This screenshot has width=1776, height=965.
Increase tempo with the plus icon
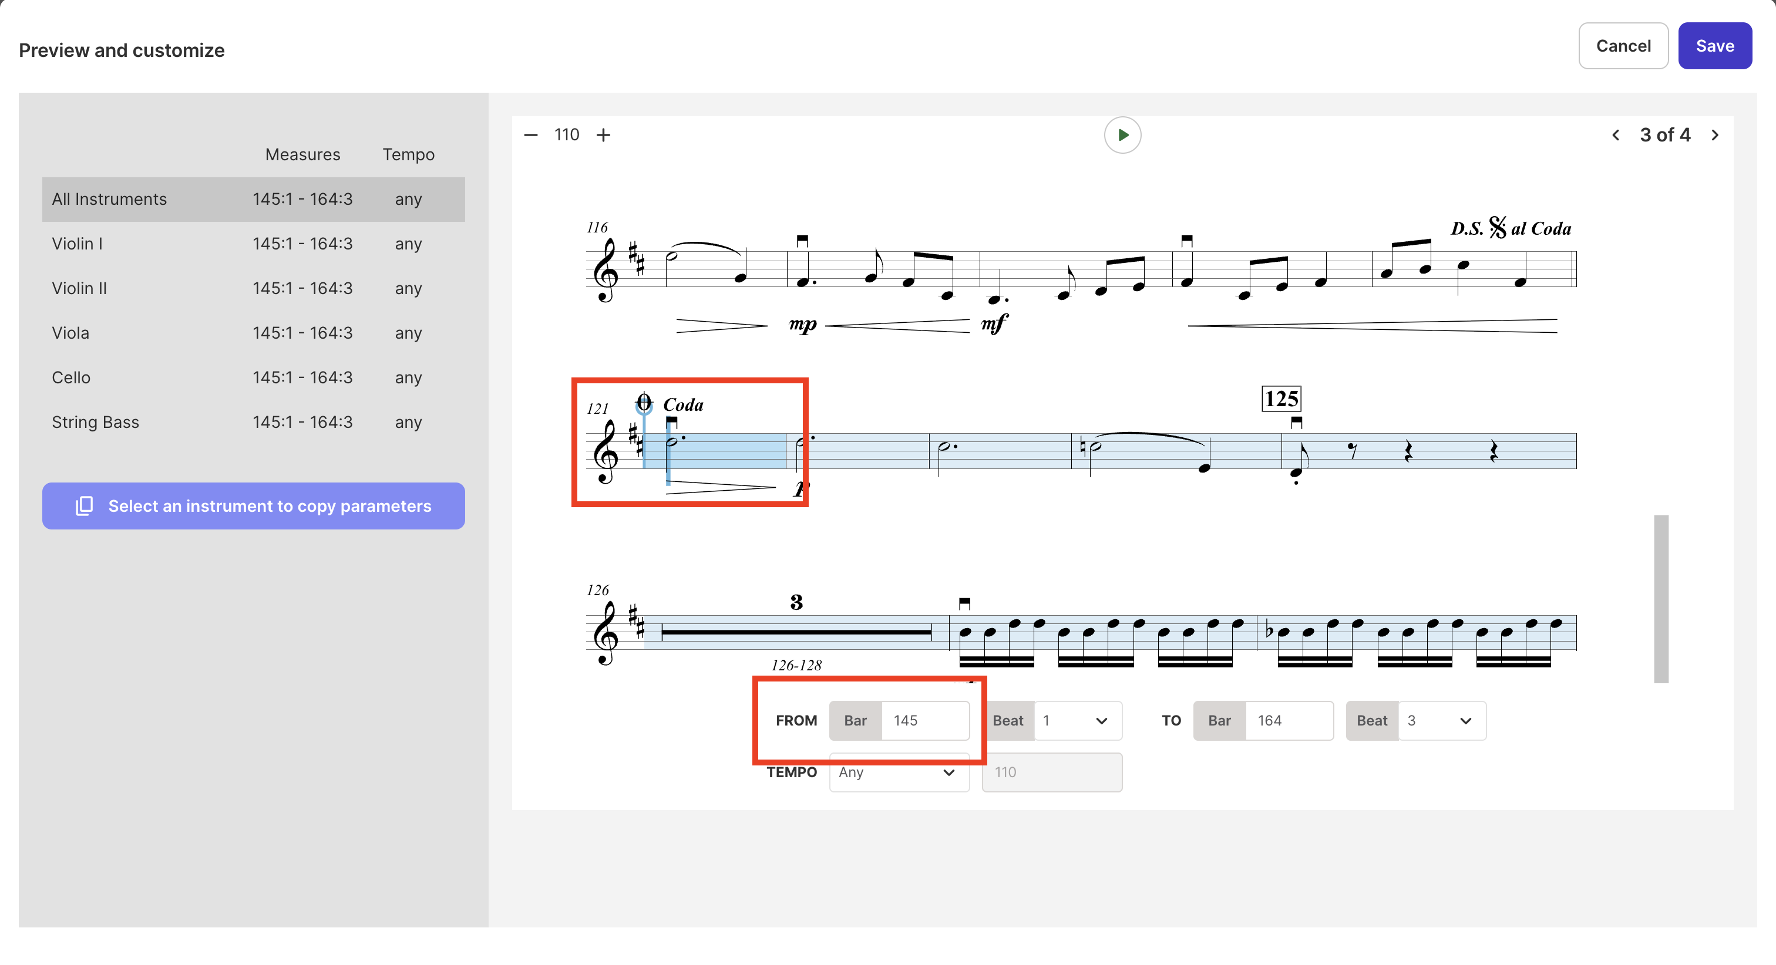pos(603,135)
